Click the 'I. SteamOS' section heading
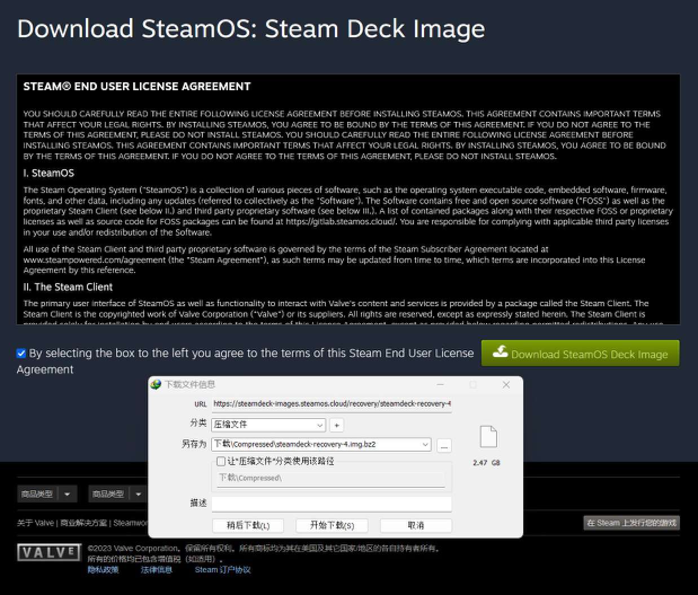The height and width of the screenshot is (595, 698). [x=49, y=173]
